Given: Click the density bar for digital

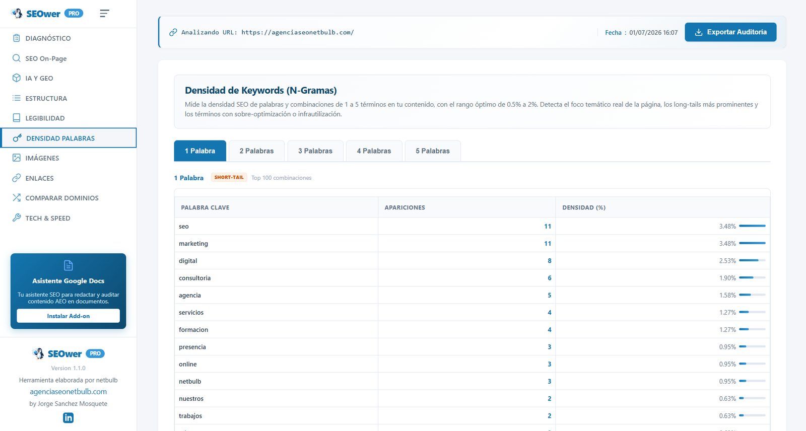Looking at the screenshot, I should [753, 260].
